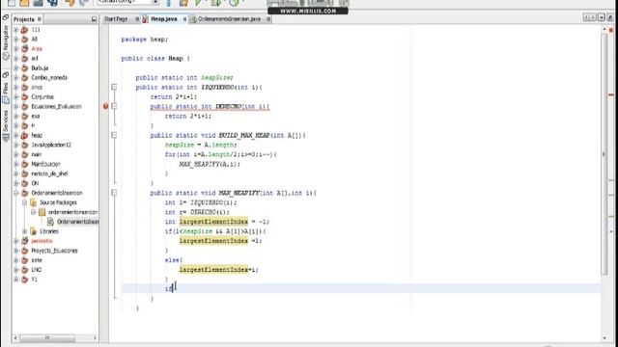Viewport: 618px width, 347px height.
Task: Switch to the Heap.java editor tab
Action: tap(164, 19)
